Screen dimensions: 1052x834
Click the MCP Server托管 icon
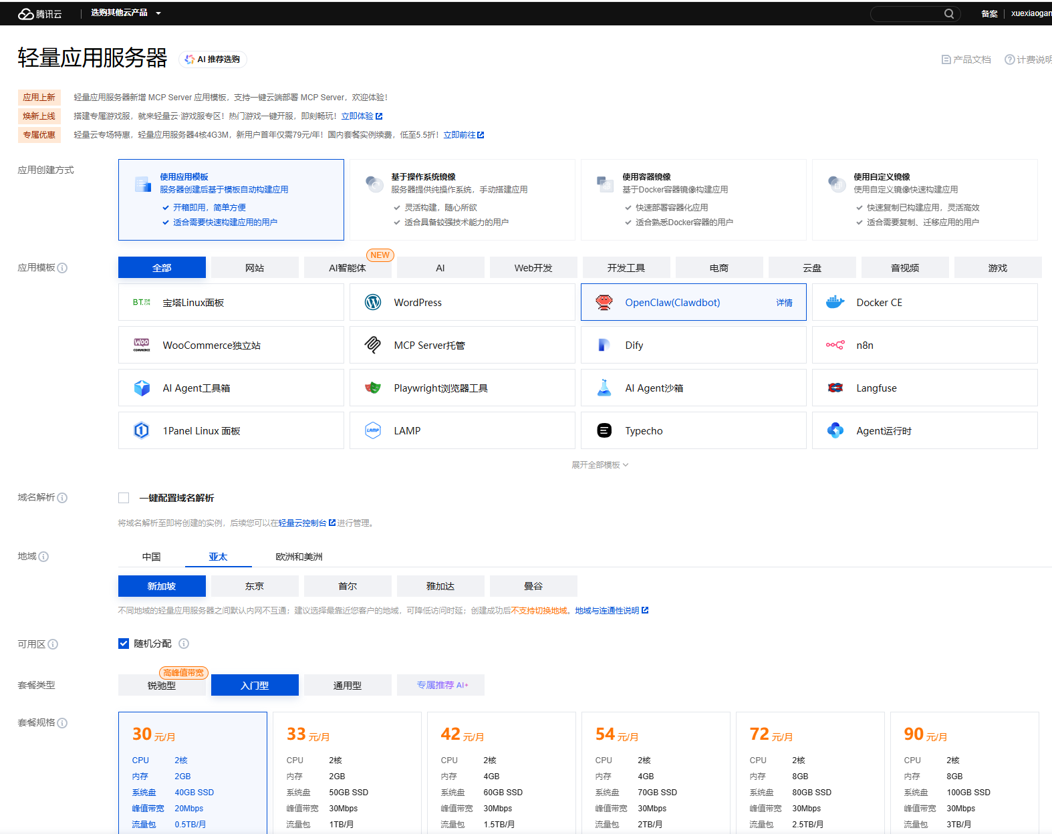[373, 345]
